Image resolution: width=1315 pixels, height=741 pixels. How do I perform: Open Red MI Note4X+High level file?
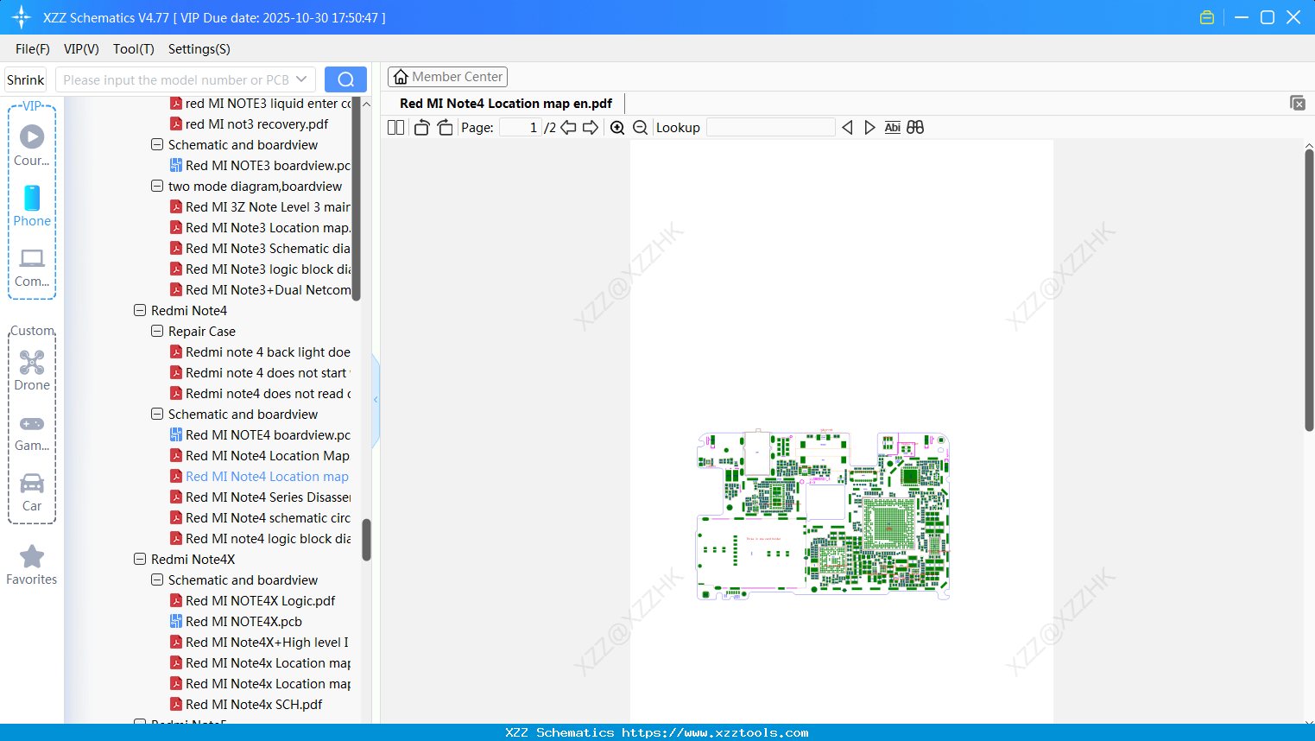point(260,643)
